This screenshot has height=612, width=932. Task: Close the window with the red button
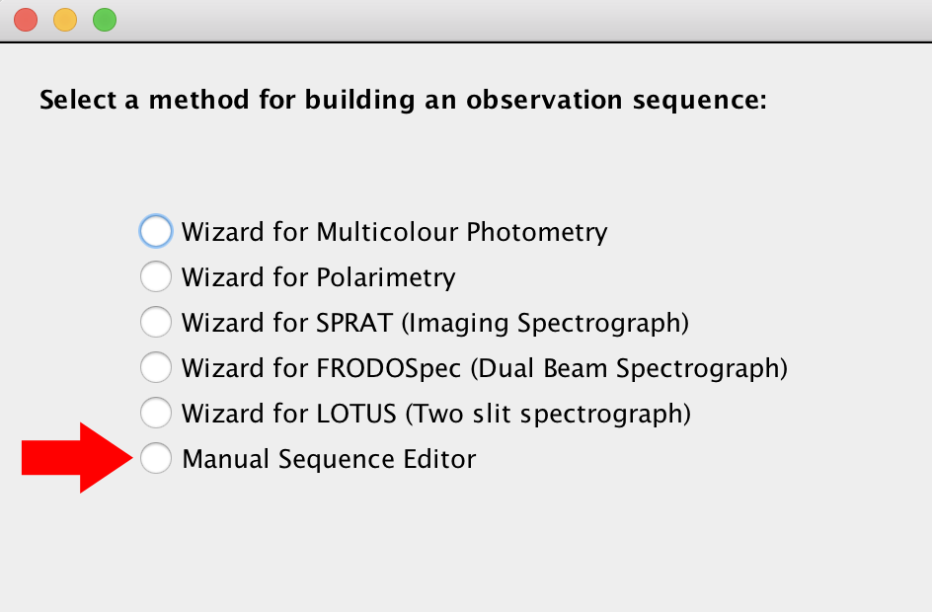click(x=26, y=20)
